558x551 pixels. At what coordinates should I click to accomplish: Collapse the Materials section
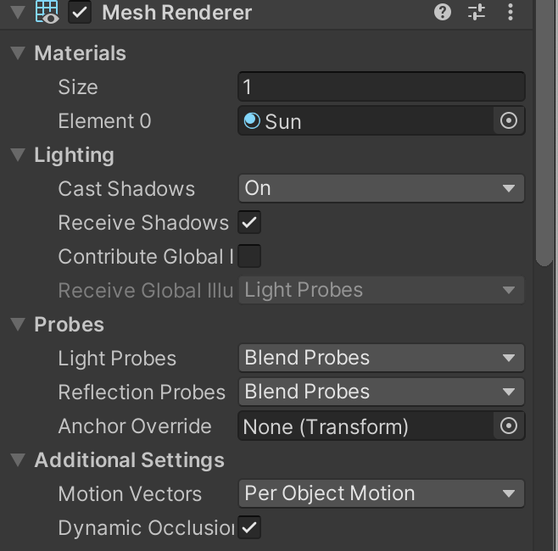pos(18,53)
